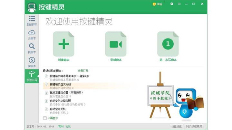This screenshot has width=232, height=130.
Task: Open the 按键学院 新手教程 easel banner
Action: (160, 96)
